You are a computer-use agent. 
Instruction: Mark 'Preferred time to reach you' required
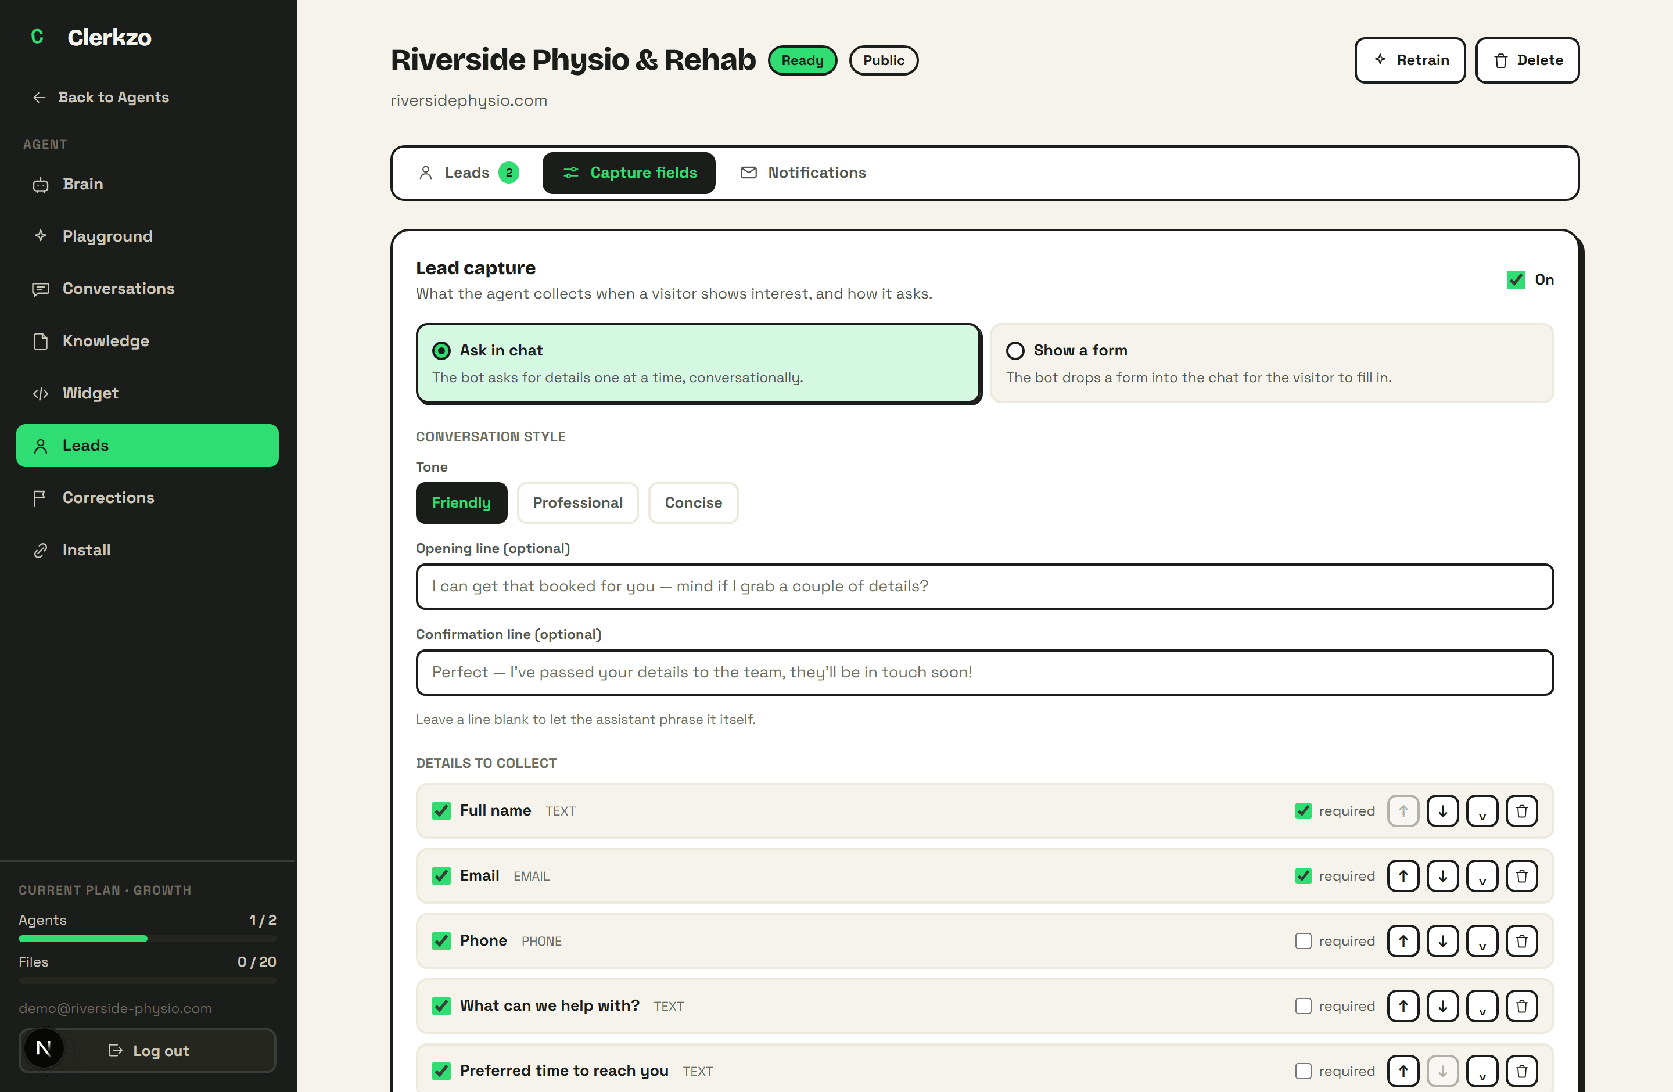[x=1303, y=1071]
